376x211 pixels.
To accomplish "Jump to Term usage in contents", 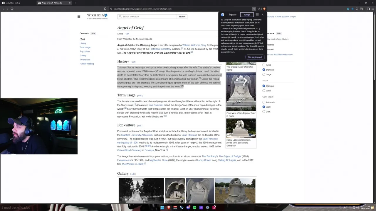I will point(85,47).
